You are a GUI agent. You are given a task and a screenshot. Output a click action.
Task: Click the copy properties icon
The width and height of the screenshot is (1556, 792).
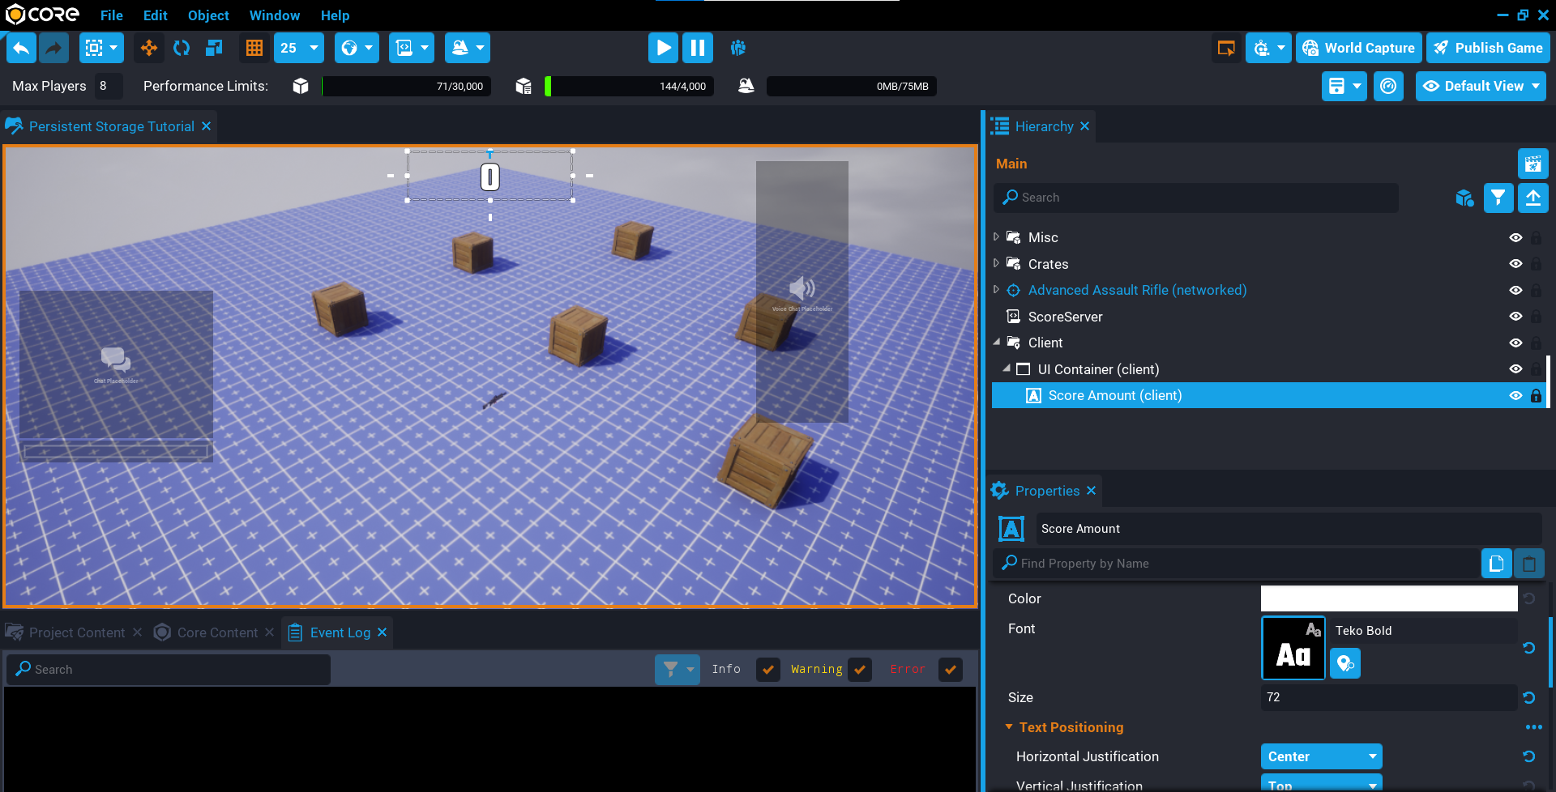click(x=1496, y=564)
